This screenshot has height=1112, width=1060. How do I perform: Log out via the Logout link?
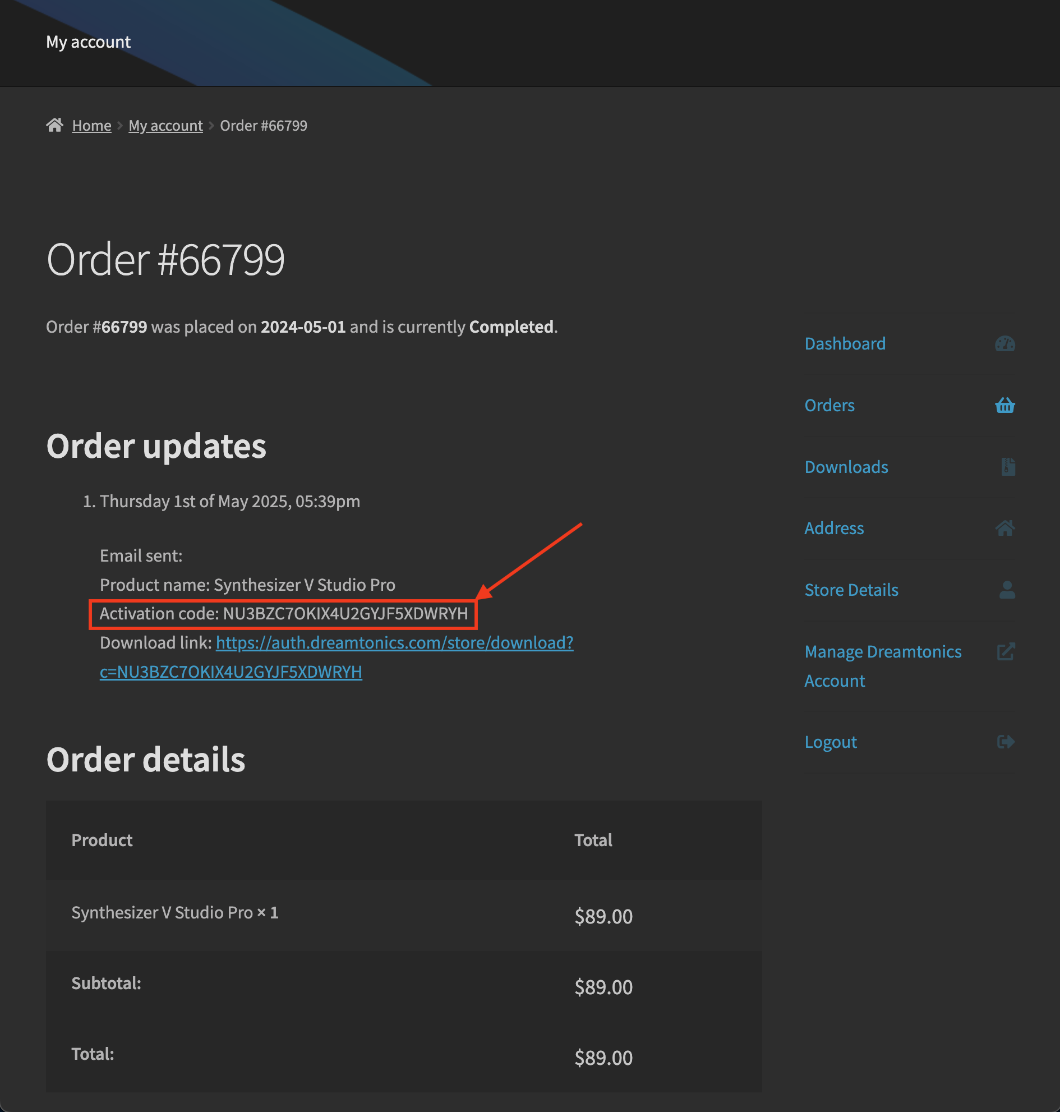(830, 742)
